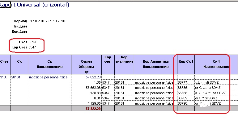
Task: Click the Сумма Обороты Дт column header
Action: [86, 64]
